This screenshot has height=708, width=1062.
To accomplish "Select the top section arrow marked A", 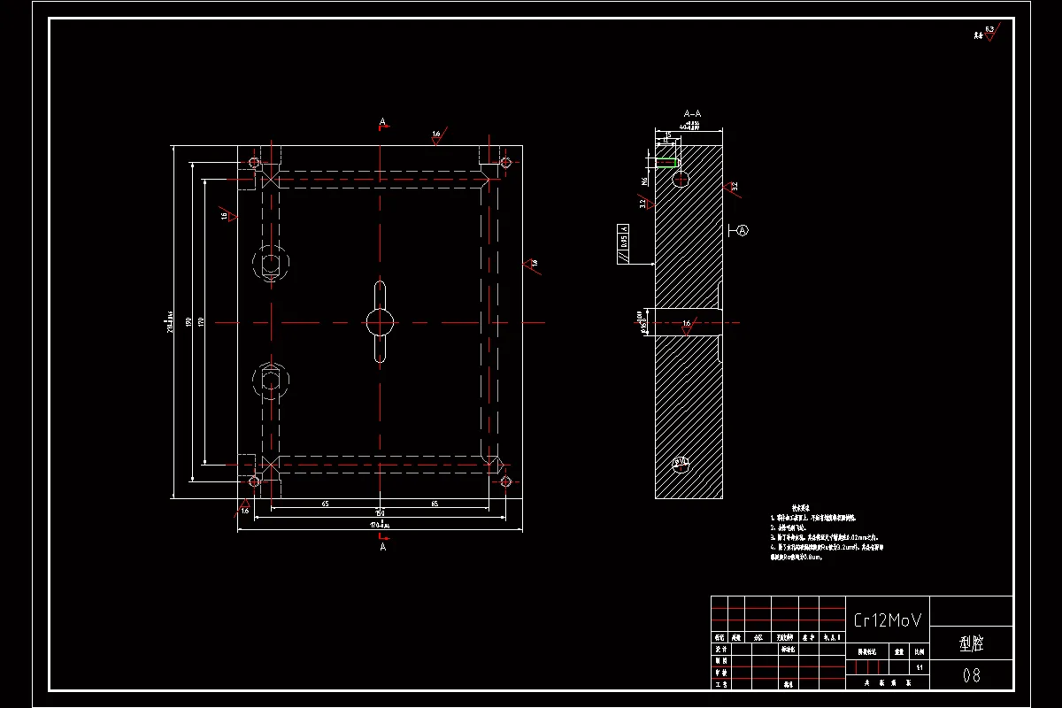I will (382, 122).
